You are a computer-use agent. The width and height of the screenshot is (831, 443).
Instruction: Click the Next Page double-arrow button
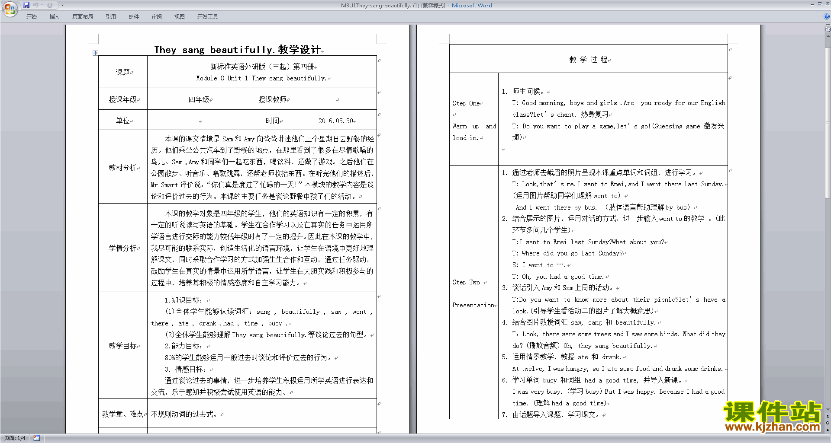click(x=828, y=430)
